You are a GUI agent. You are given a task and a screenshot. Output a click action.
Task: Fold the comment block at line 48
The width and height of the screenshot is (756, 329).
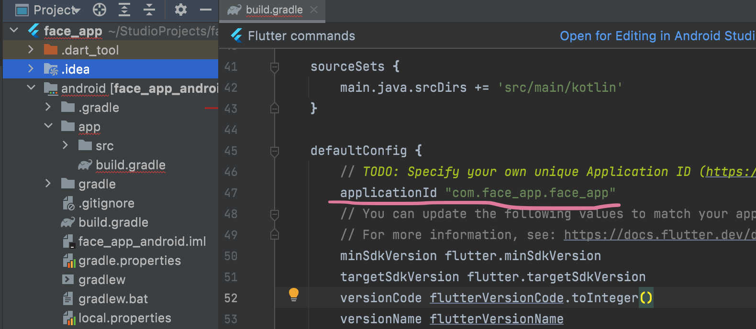pyautogui.click(x=275, y=215)
